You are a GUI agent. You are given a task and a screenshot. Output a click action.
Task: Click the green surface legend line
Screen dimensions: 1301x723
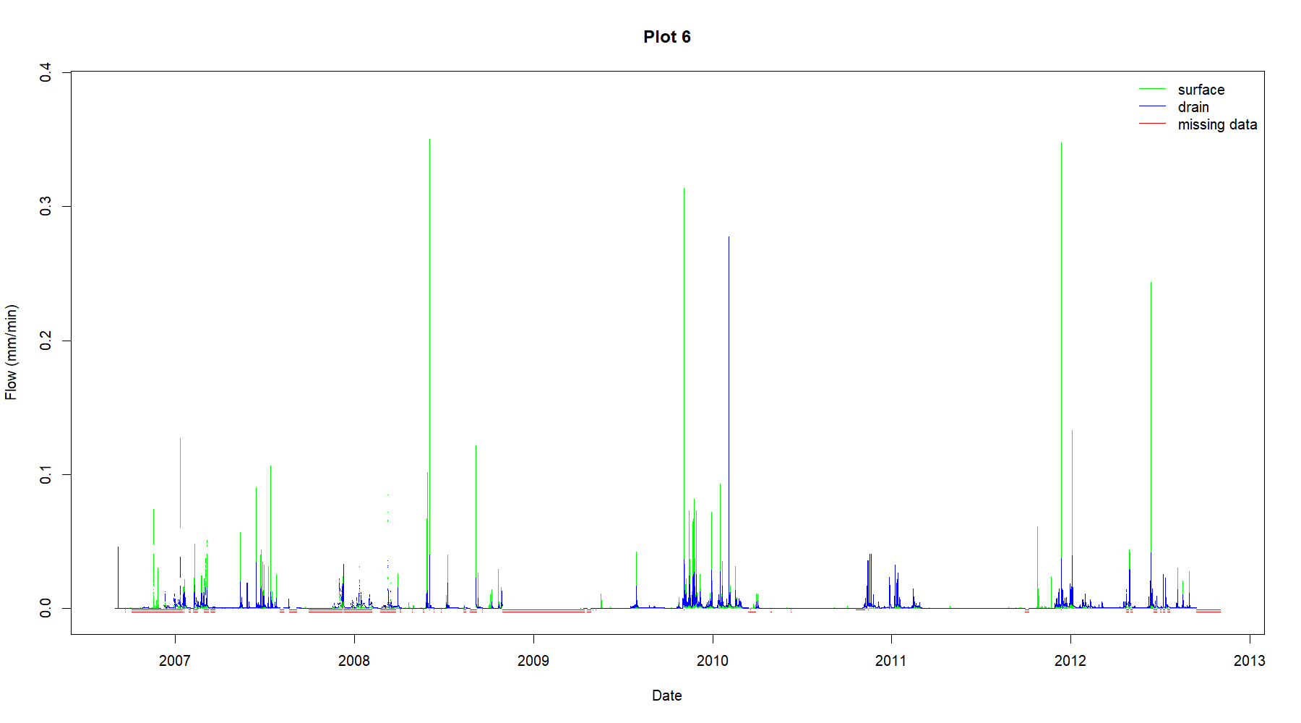click(1152, 89)
